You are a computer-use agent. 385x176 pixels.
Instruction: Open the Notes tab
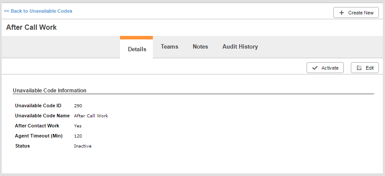pyautogui.click(x=200, y=46)
